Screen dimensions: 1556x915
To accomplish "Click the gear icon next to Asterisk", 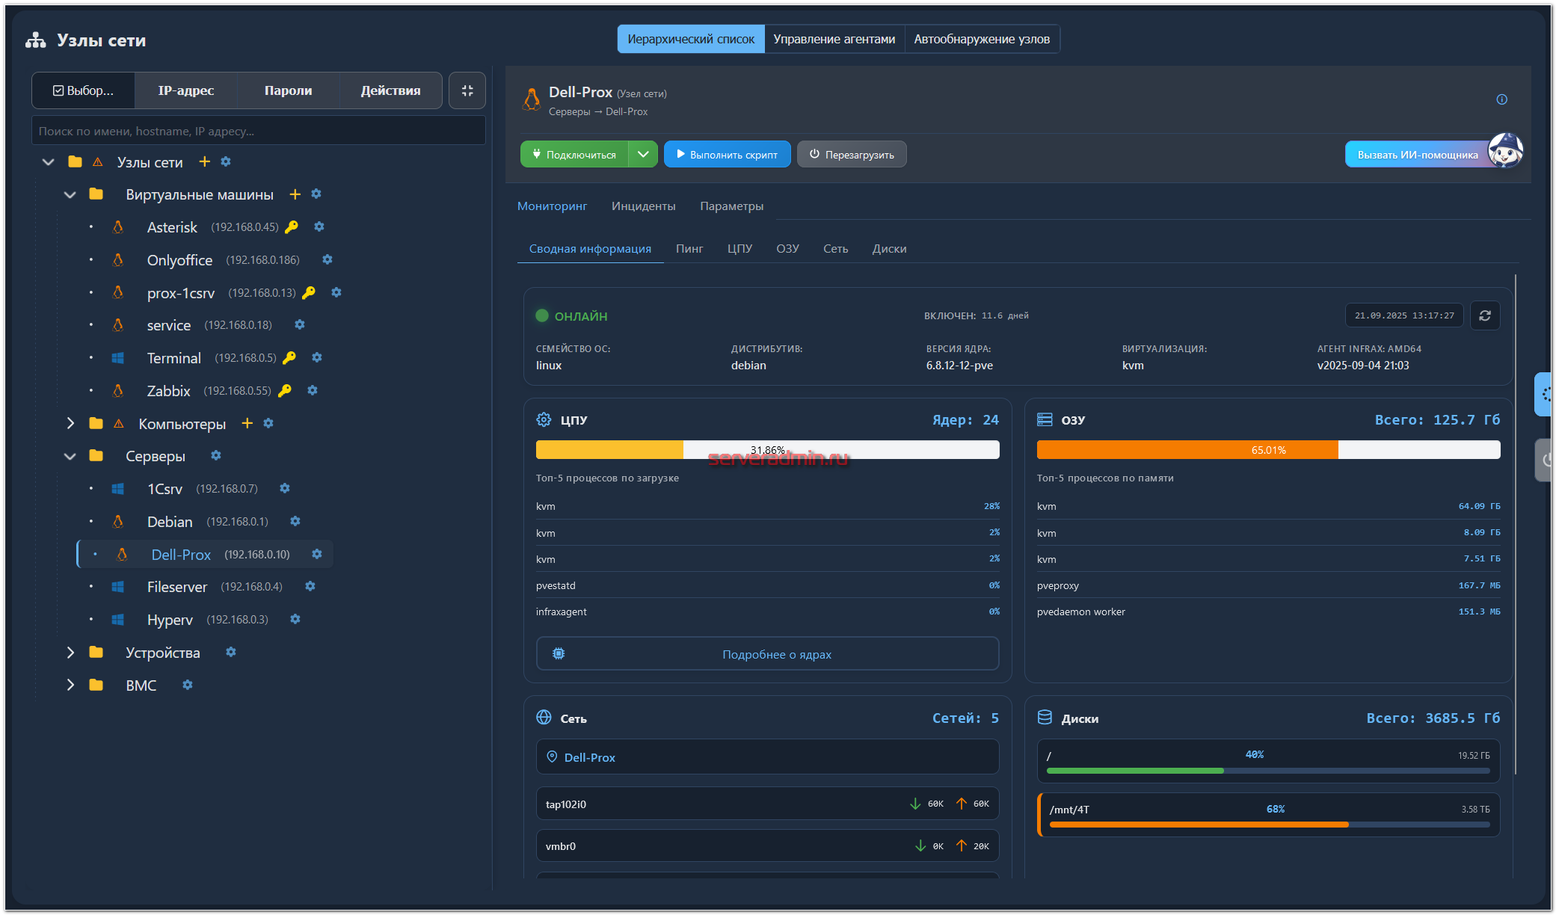I will click(x=319, y=227).
